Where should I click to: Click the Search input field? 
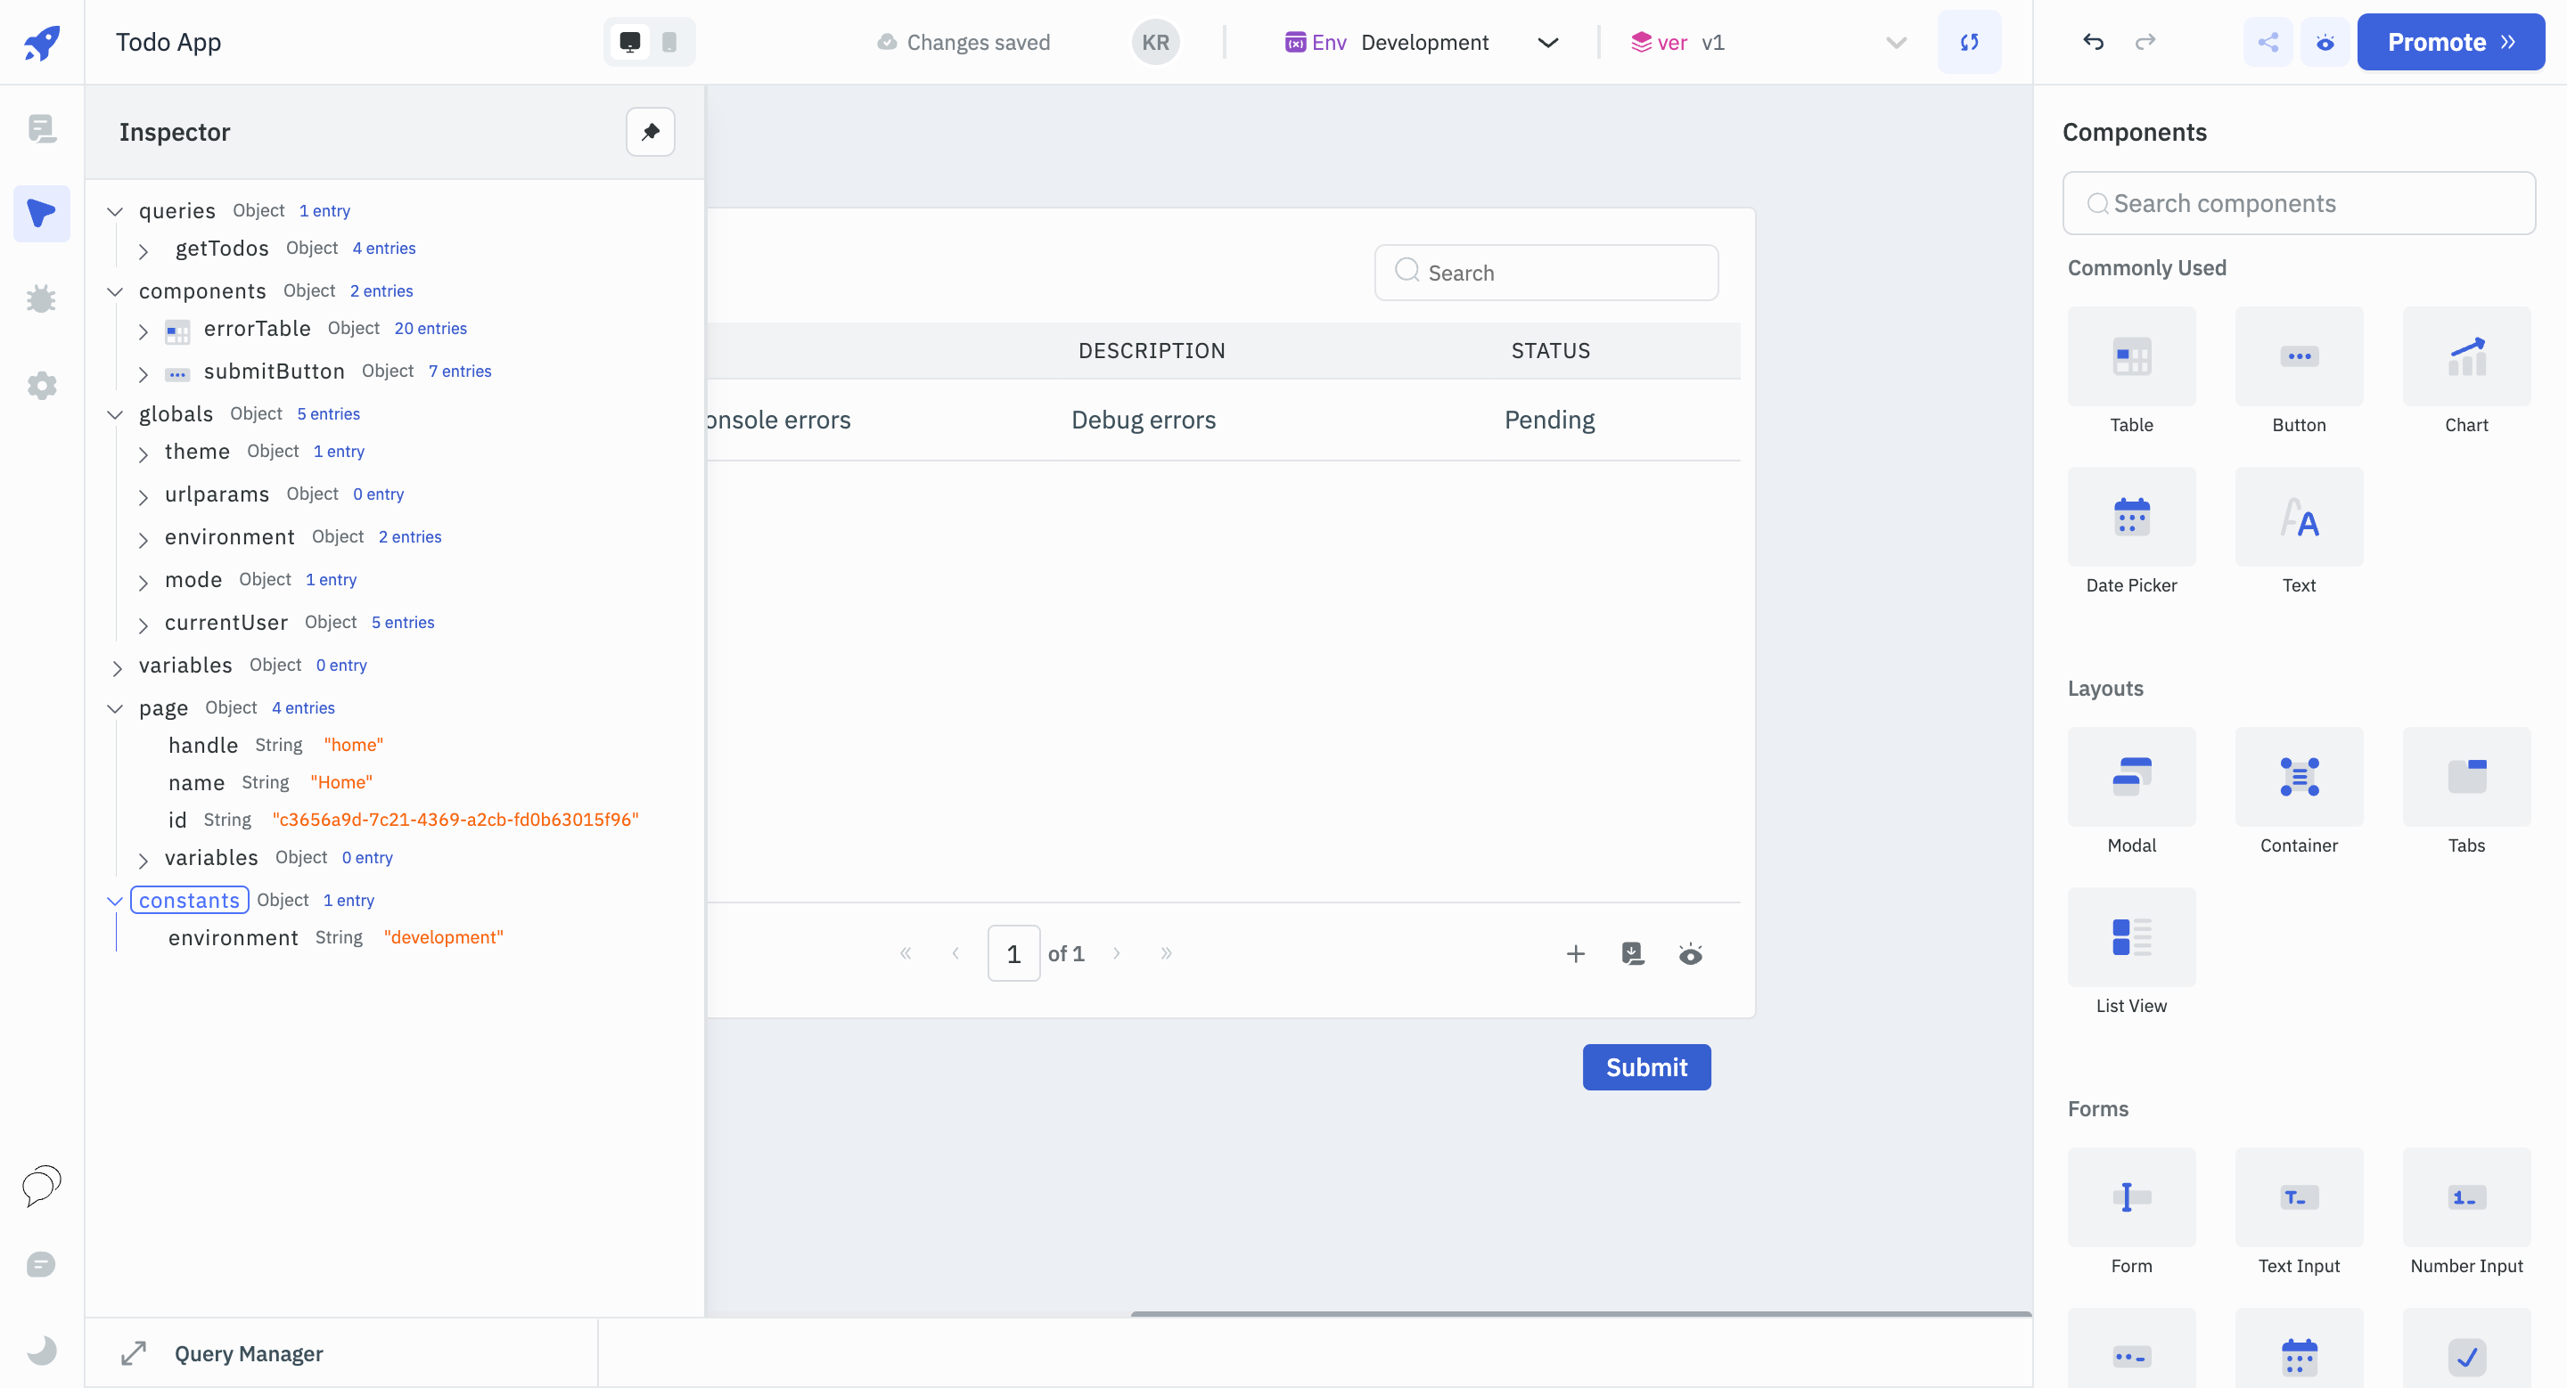click(1547, 272)
